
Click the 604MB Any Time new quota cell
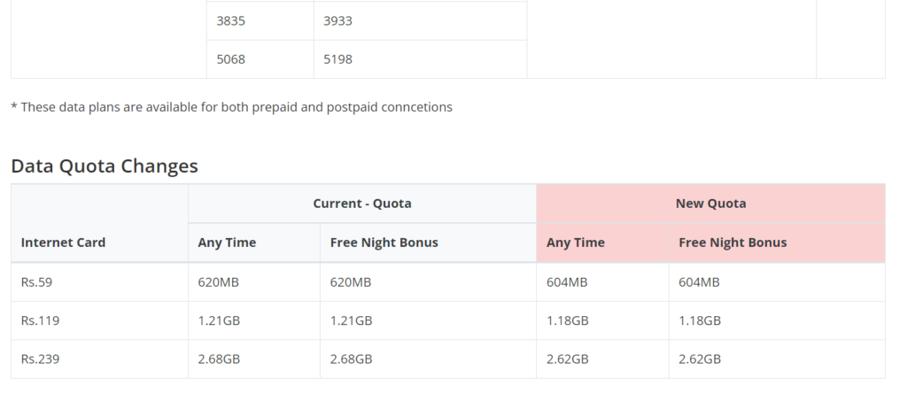tap(602, 282)
